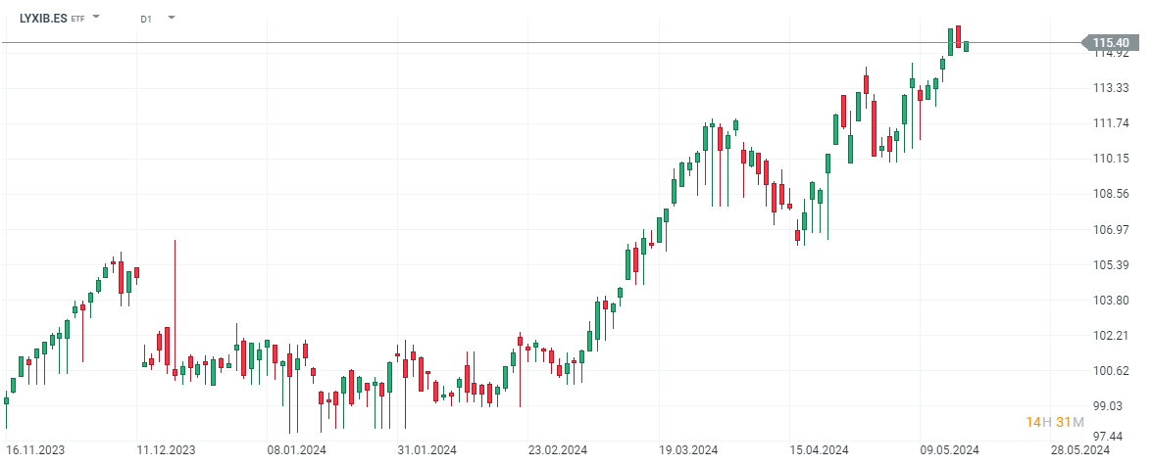Select the 19.03.2024 date marker

pyautogui.click(x=689, y=450)
